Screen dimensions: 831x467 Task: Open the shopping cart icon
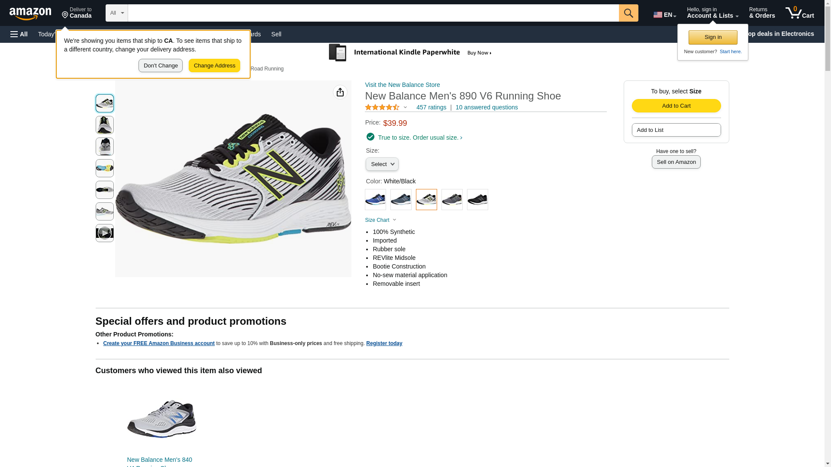(x=799, y=13)
